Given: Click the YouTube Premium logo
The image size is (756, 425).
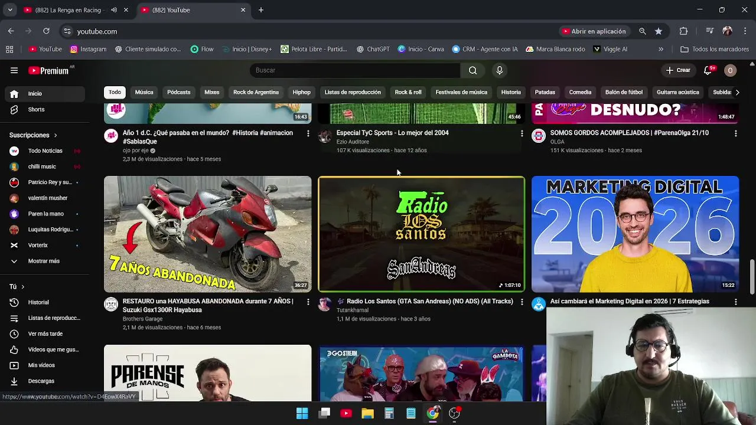Looking at the screenshot, I should tap(49, 70).
